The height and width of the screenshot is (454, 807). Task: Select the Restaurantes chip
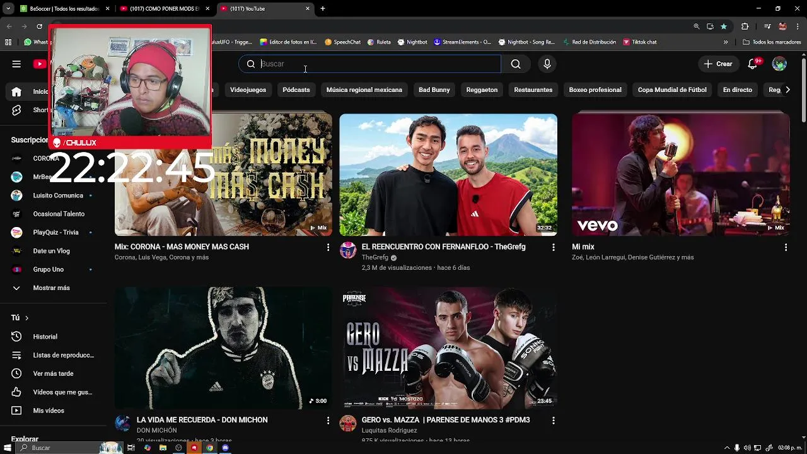[x=533, y=90]
